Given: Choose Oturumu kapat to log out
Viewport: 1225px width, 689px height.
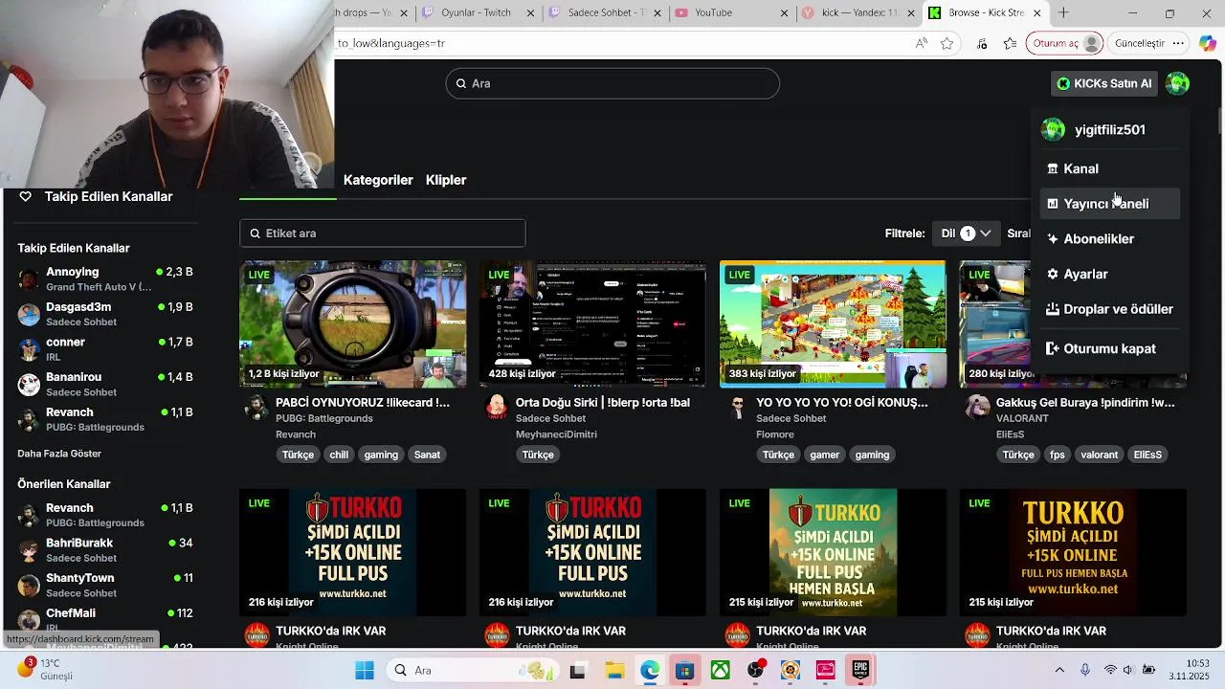Looking at the screenshot, I should (x=1109, y=349).
